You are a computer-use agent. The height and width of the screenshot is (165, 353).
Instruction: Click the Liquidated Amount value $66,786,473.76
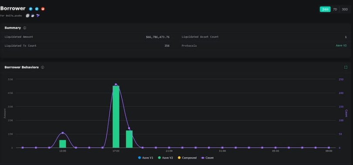coord(158,37)
